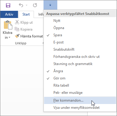117x116 pixels.
Task: Click the purple Save disk icon
Action: 8,5
